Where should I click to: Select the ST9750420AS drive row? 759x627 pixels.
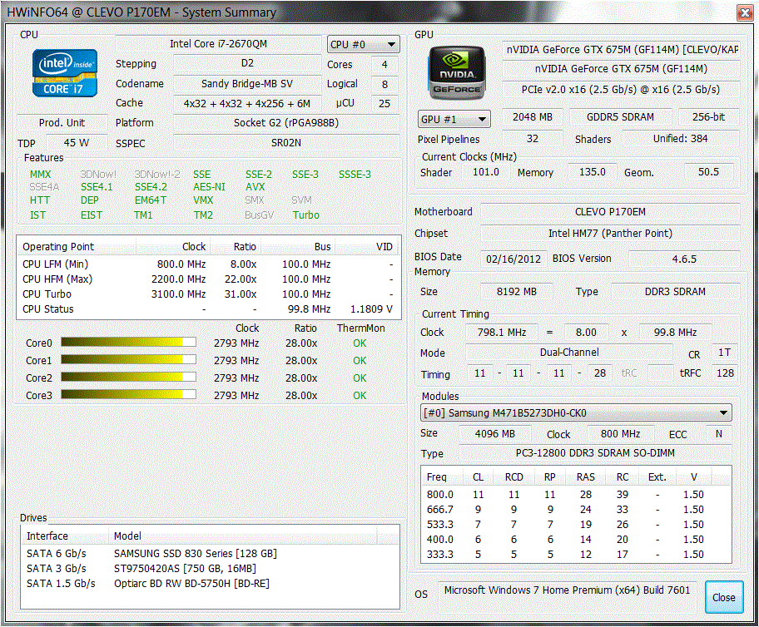[x=210, y=569]
